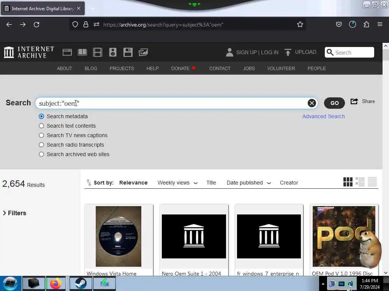Sort results by Creator

pos(289,183)
